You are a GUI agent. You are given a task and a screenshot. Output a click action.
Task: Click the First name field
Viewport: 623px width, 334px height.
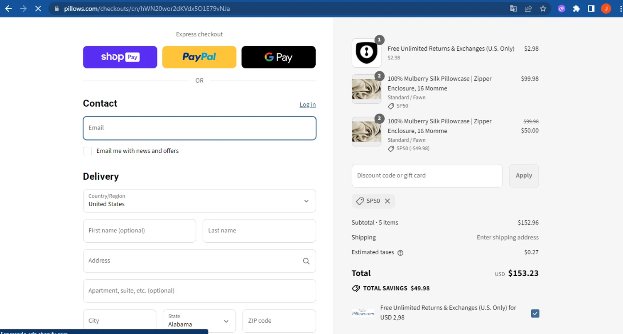140,231
